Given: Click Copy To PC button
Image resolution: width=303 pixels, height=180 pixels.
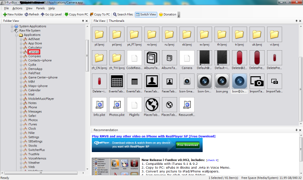Looking at the screenshot, I should [100, 15].
